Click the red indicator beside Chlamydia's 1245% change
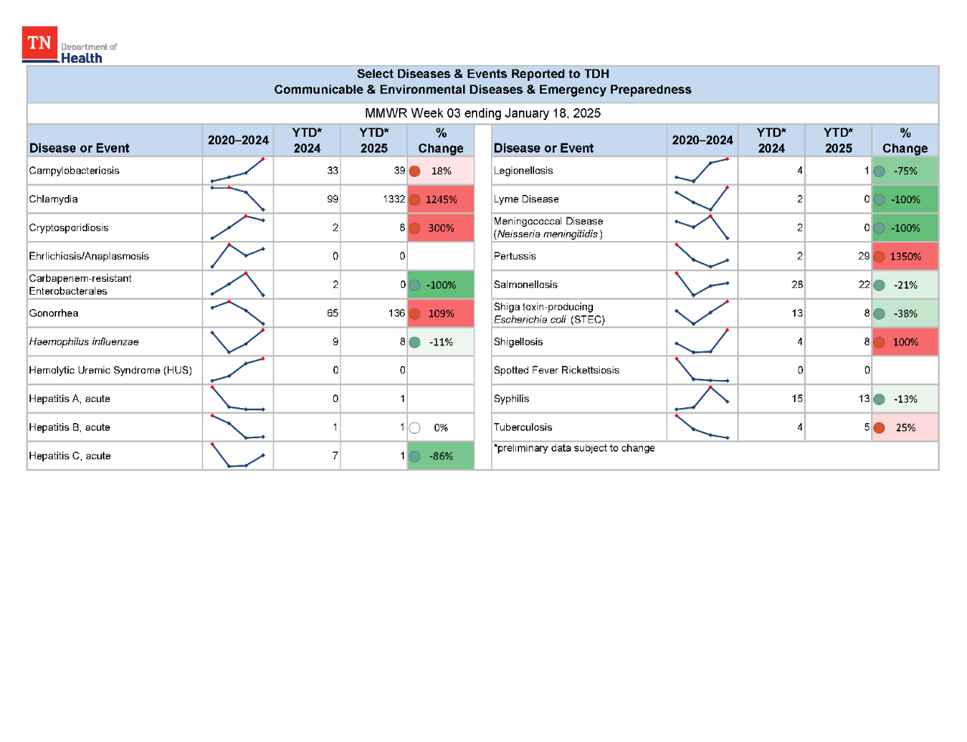967x742 pixels. tap(415, 199)
